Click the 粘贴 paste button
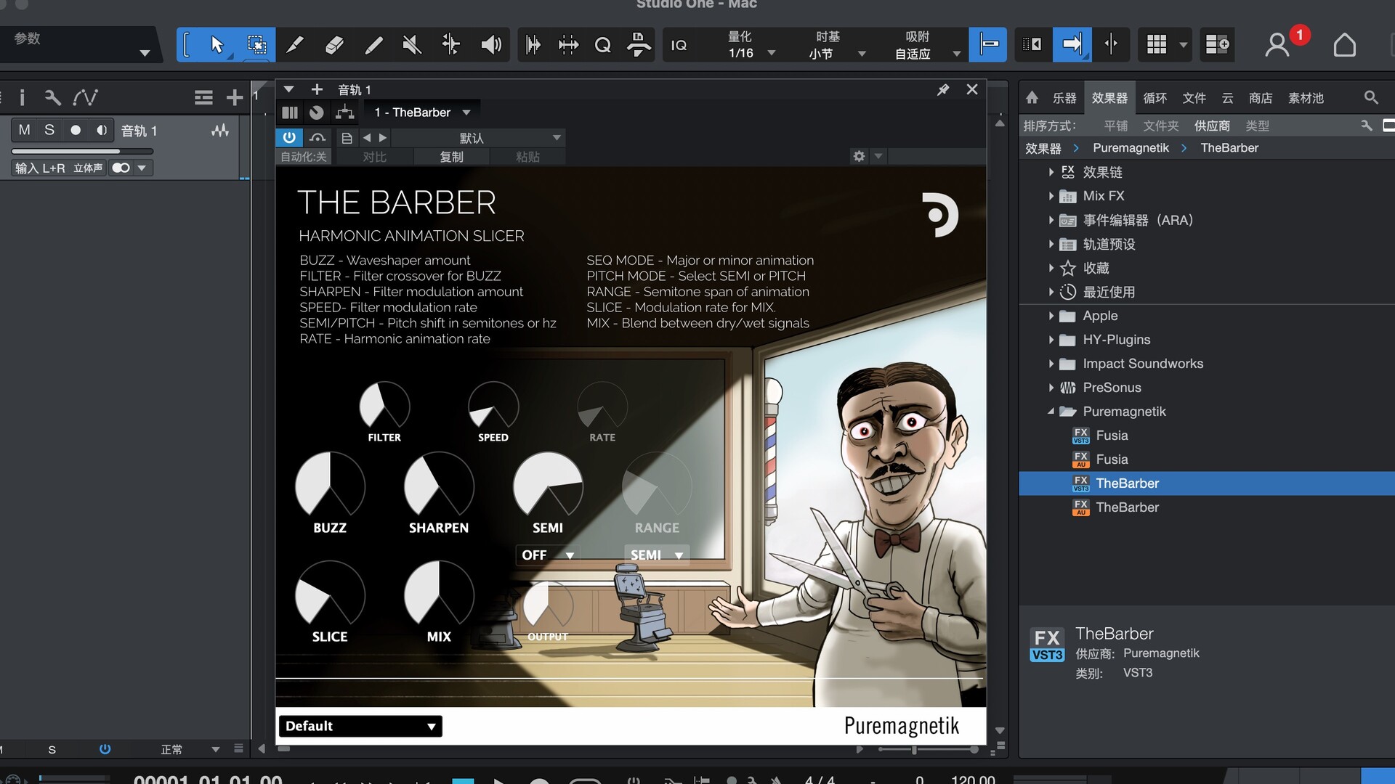Viewport: 1395px width, 784px height. click(527, 157)
